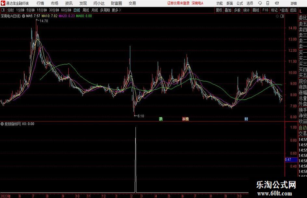Switch to the 1分钟 period
The image size is (307, 198).
20,10
